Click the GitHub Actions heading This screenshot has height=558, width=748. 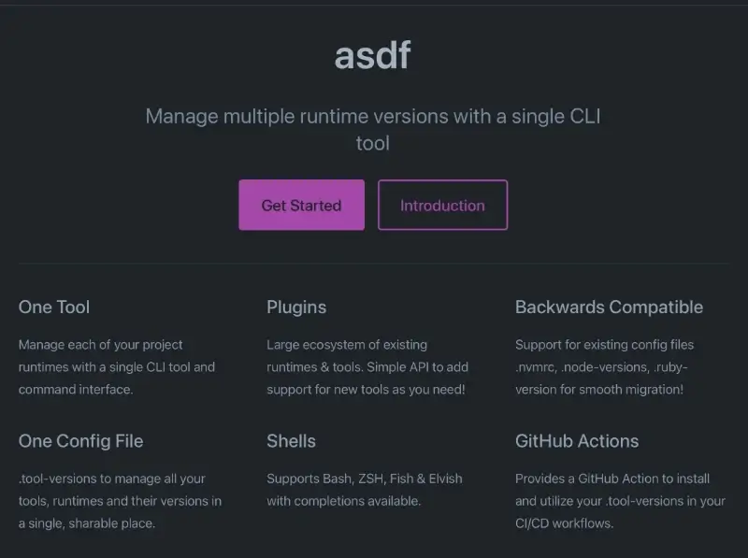point(577,441)
